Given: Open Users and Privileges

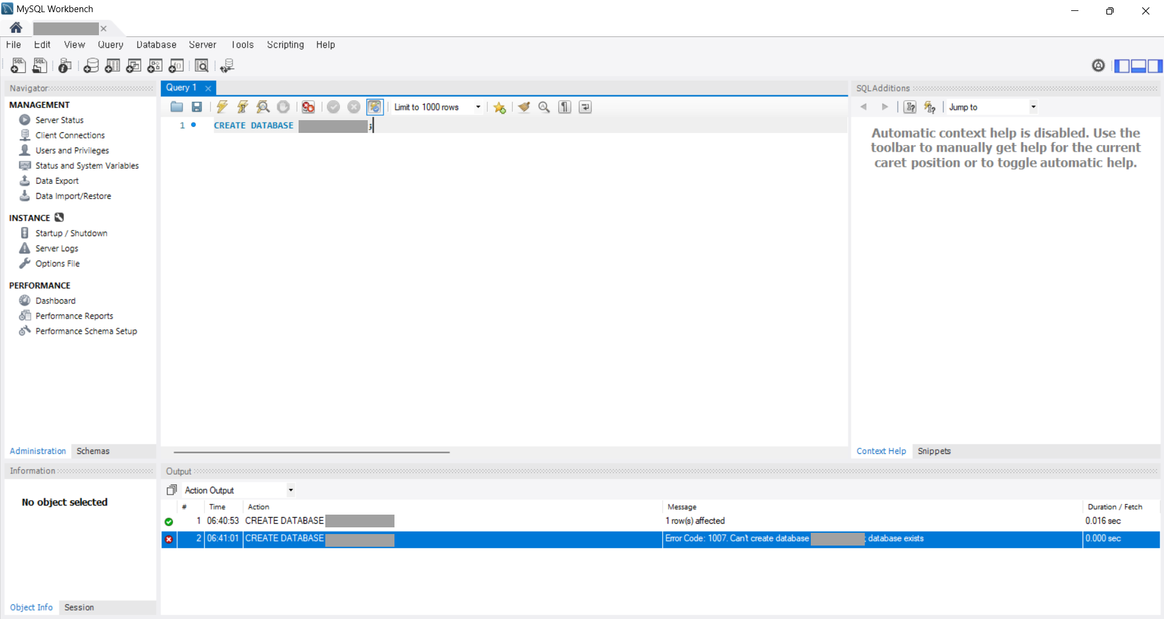Looking at the screenshot, I should pyautogui.click(x=72, y=151).
